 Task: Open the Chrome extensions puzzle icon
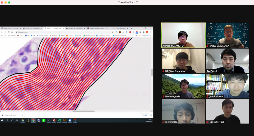[x=144, y=32]
